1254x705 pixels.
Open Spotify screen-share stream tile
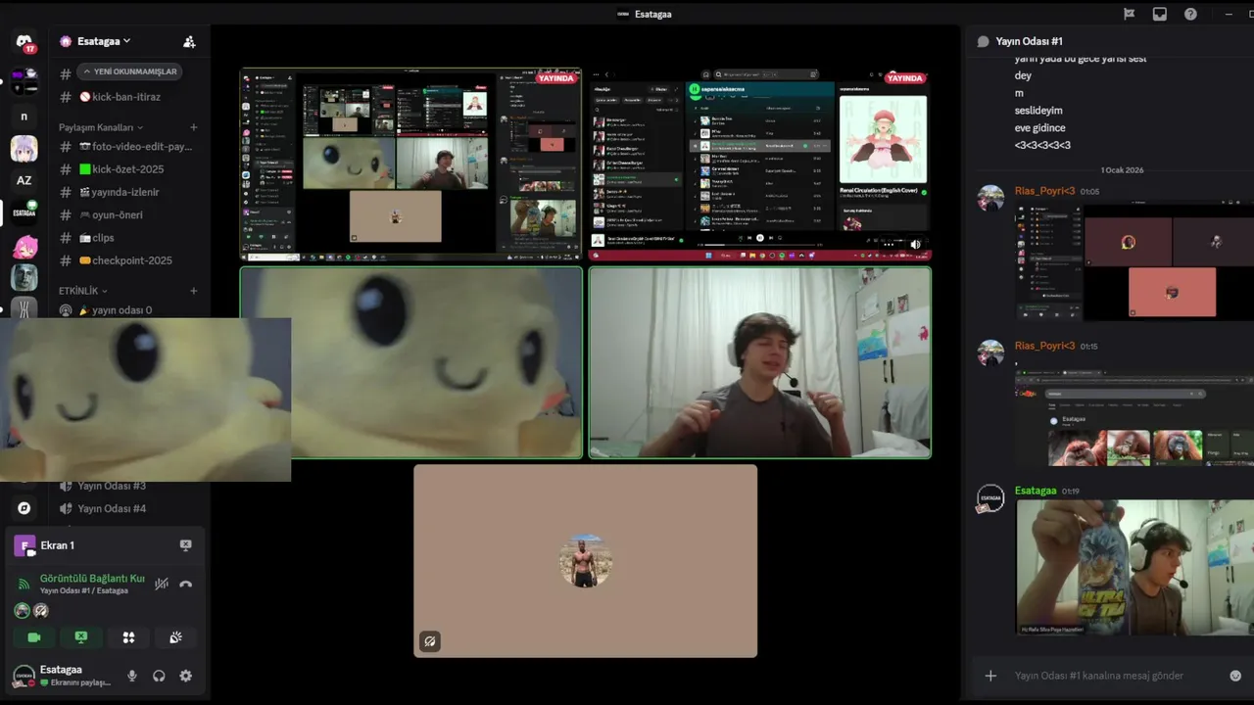click(x=760, y=164)
